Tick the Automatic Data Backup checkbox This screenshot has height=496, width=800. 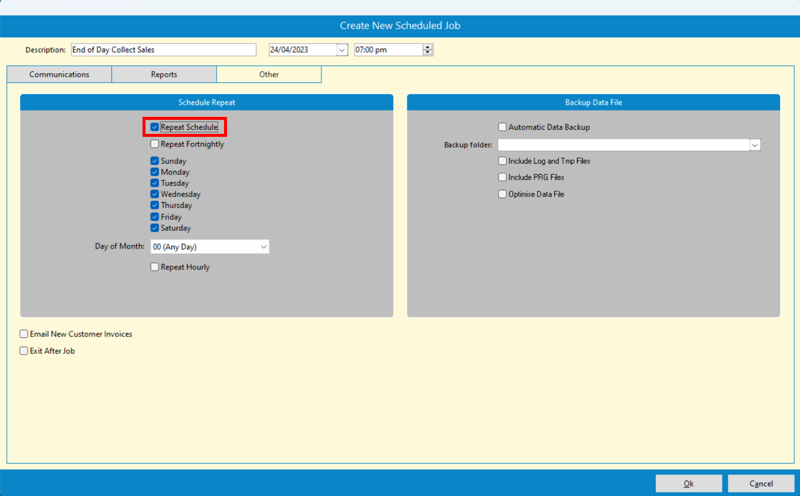coord(502,127)
